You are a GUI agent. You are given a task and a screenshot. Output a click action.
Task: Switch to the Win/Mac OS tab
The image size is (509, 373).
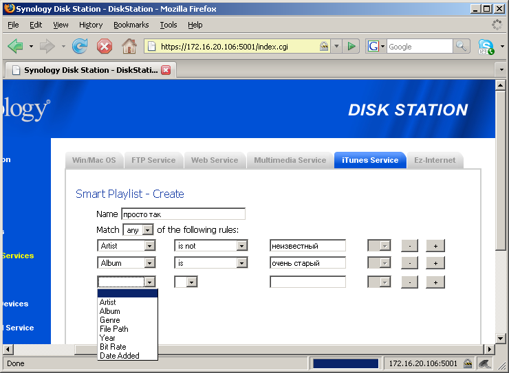pyautogui.click(x=94, y=160)
